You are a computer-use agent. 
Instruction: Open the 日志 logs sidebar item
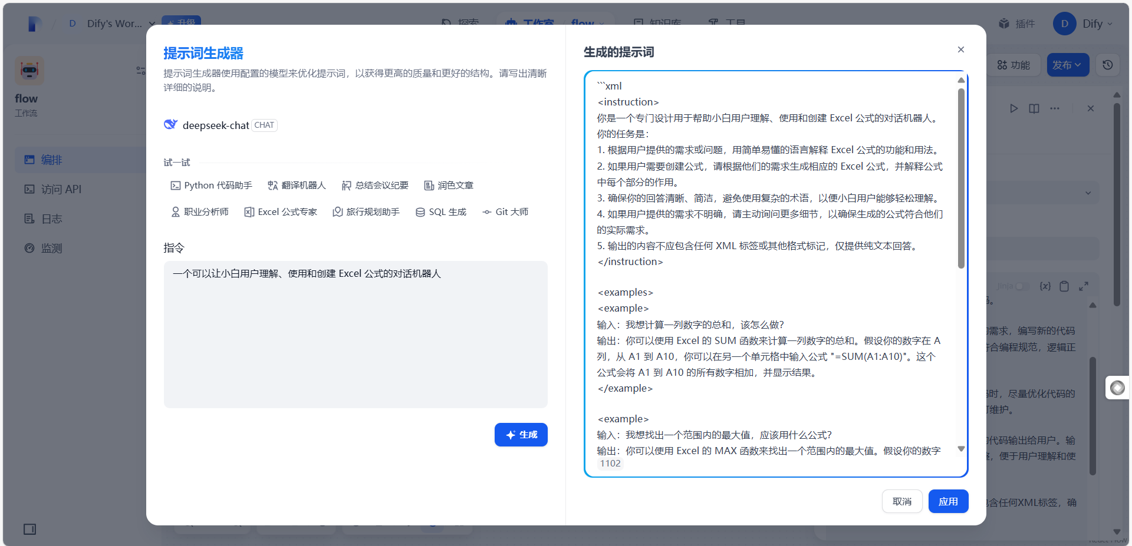[81, 219]
